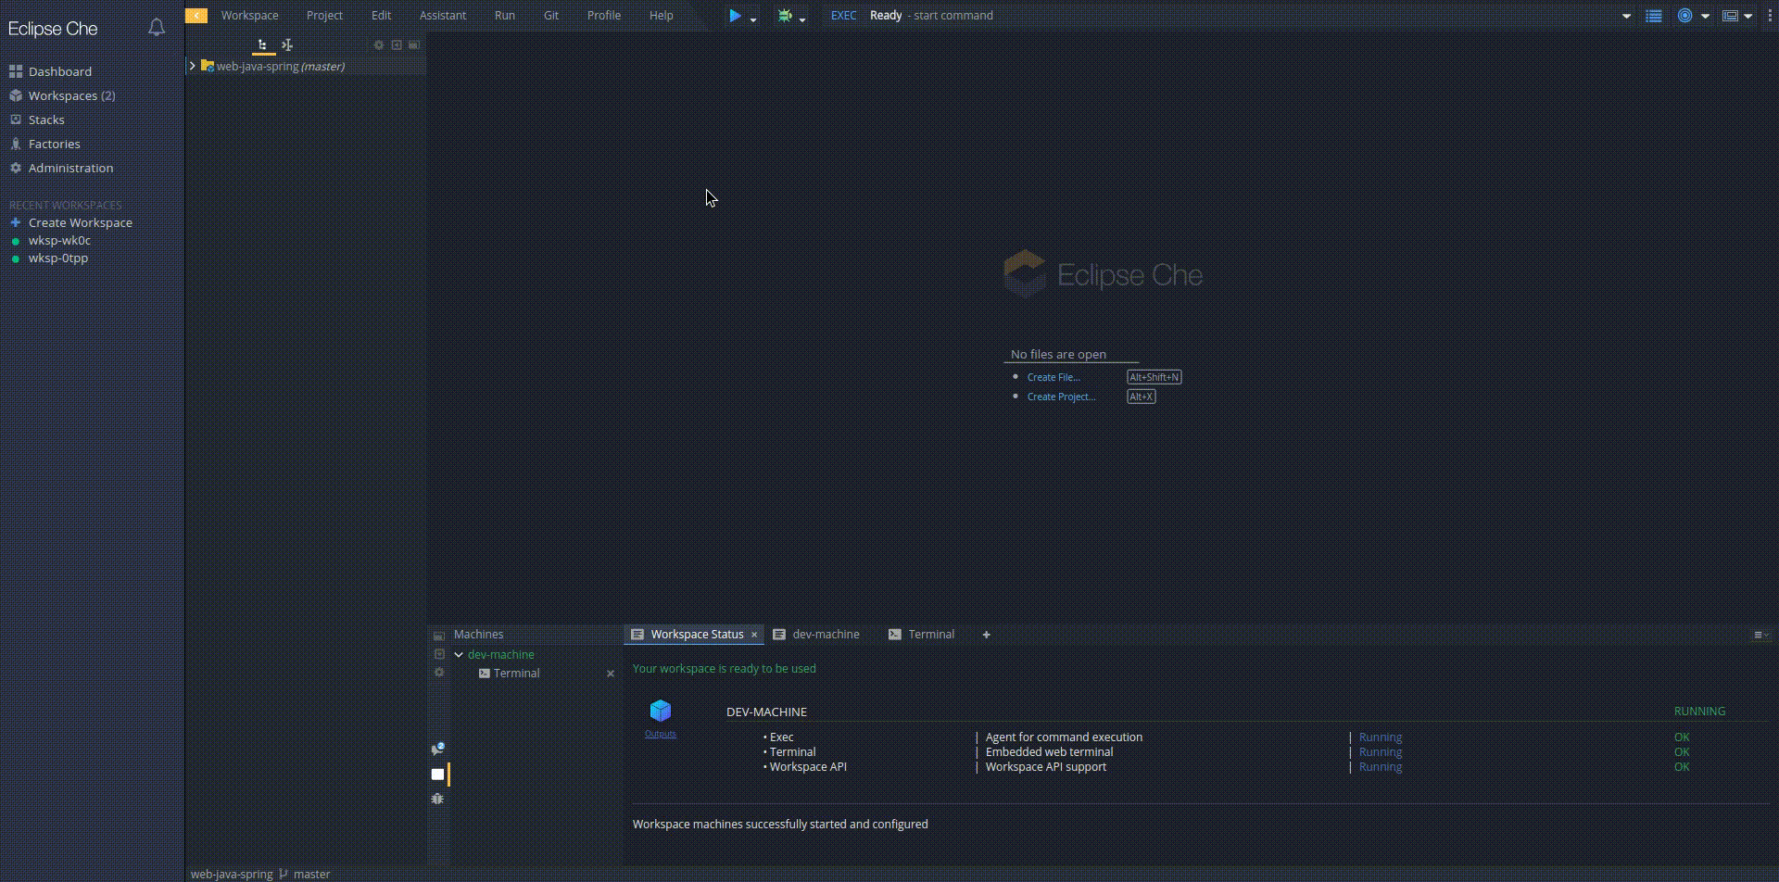Click the debug icon in the toolbar

pyautogui.click(x=785, y=15)
